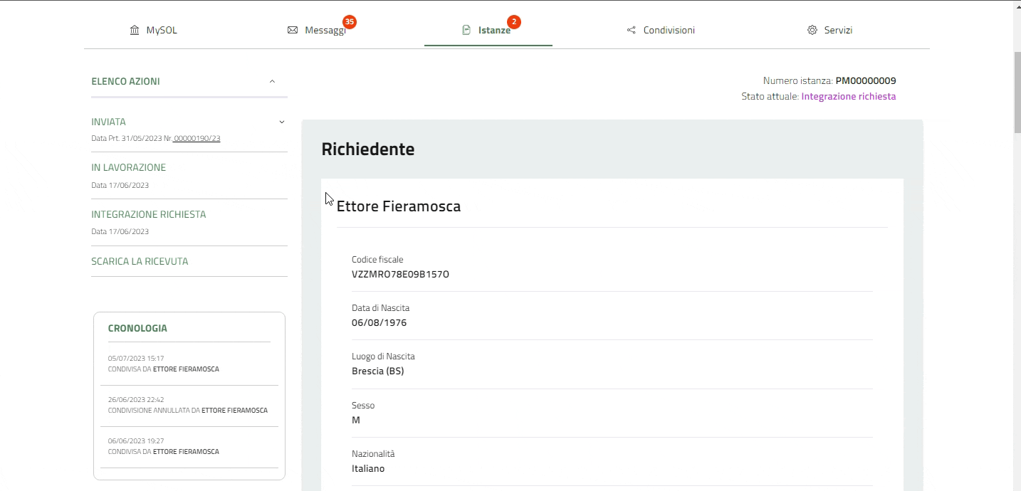
Task: Collapse the Elenco Azioni panel chevron
Action: [272, 82]
